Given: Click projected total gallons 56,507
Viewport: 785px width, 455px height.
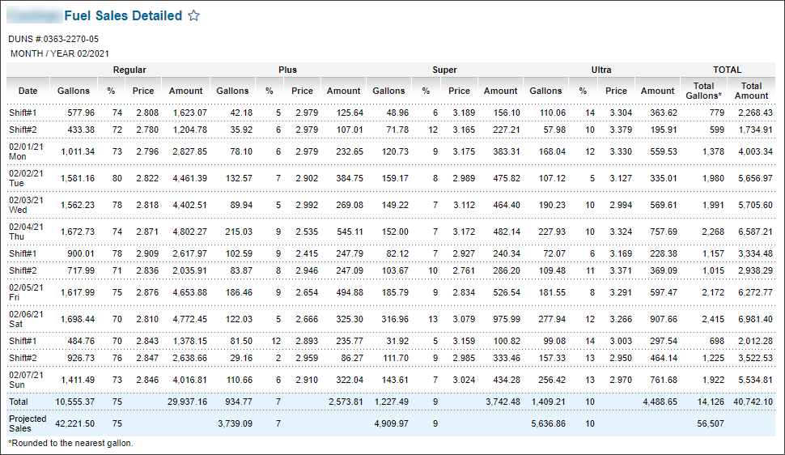Looking at the screenshot, I should tap(711, 423).
